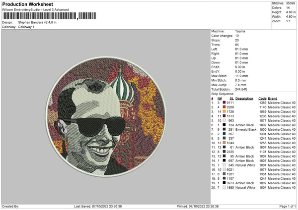Screen dimensions: 298x210
Task: Click the Stitches value '35399'
Action: [x=291, y=3]
